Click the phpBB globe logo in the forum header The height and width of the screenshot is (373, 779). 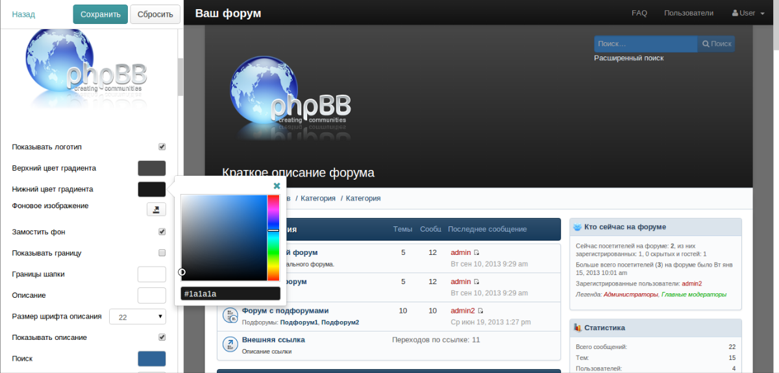(290, 97)
